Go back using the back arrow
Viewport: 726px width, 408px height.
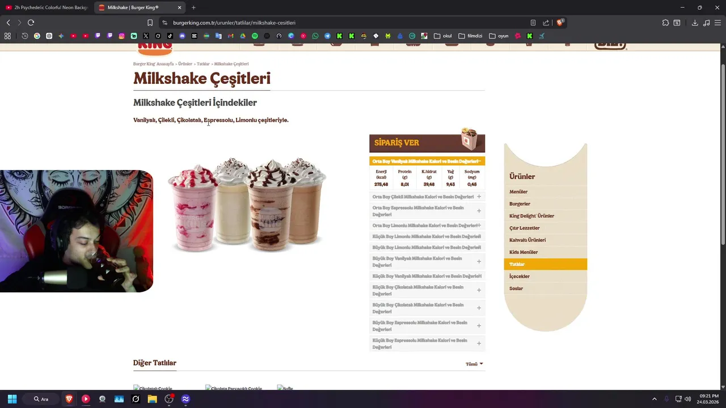tap(8, 23)
